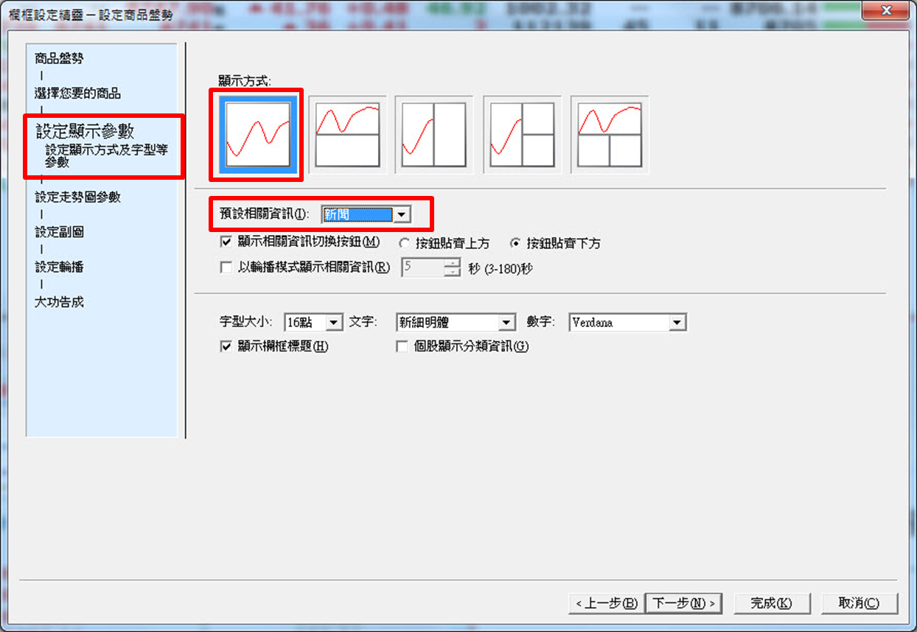Click the seconds spinner for carousel interval
917x632 pixels.
pyautogui.click(x=452, y=267)
